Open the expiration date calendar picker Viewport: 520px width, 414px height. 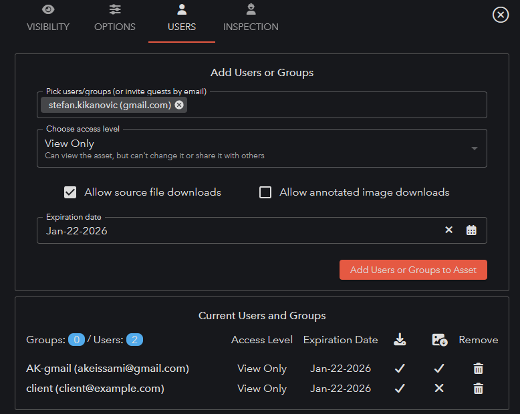pyautogui.click(x=471, y=230)
